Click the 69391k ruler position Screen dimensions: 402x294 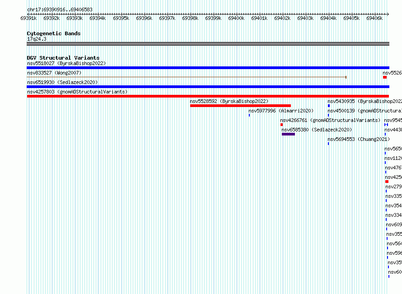[28, 18]
